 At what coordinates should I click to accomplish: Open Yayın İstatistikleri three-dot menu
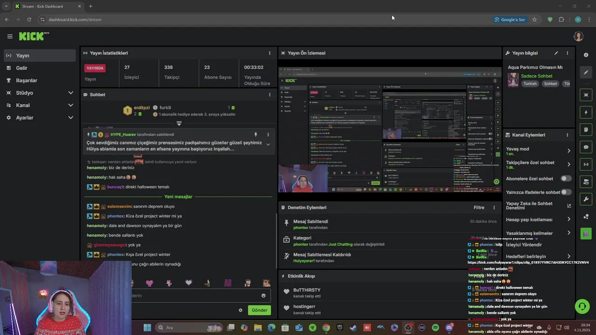pyautogui.click(x=270, y=53)
